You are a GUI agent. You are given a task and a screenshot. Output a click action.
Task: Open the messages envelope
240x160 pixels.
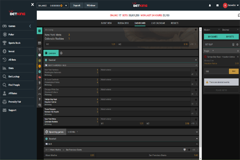(217, 5)
